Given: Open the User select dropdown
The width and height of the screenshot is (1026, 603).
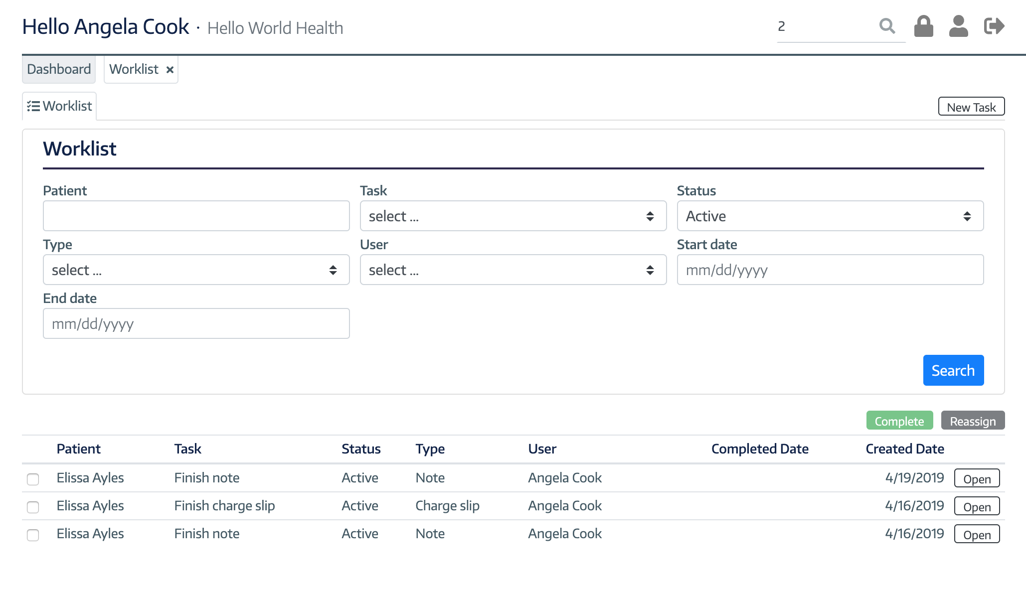Looking at the screenshot, I should click(x=513, y=270).
